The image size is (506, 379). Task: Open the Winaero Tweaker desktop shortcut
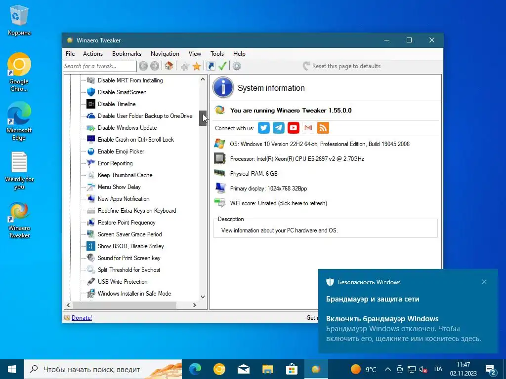tap(19, 220)
